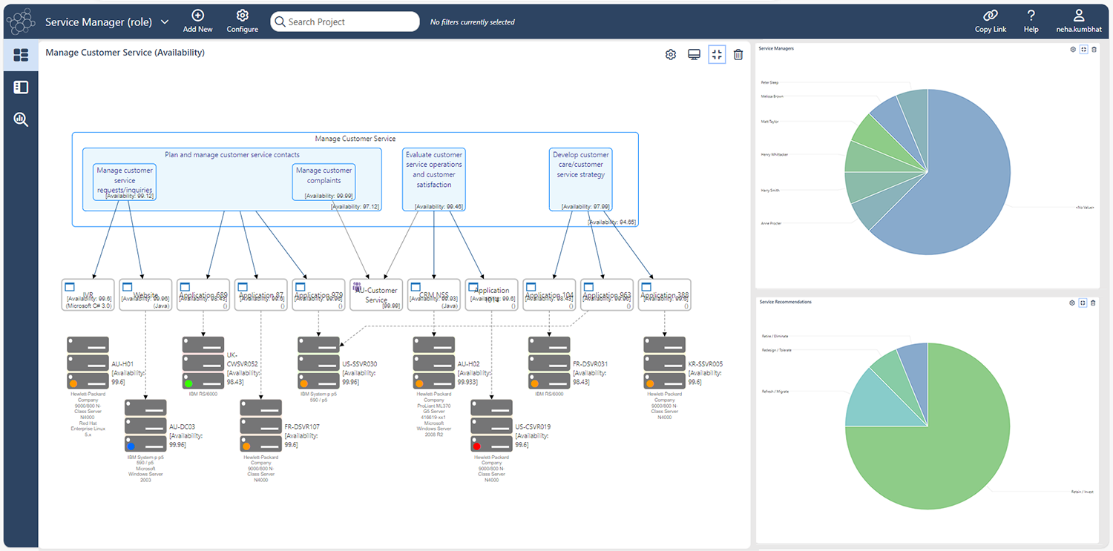
Task: Toggle expand on Service Recommendations chart
Action: point(1083,303)
